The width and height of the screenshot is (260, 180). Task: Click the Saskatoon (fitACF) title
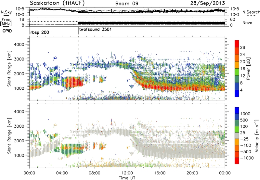(x=57, y=3)
